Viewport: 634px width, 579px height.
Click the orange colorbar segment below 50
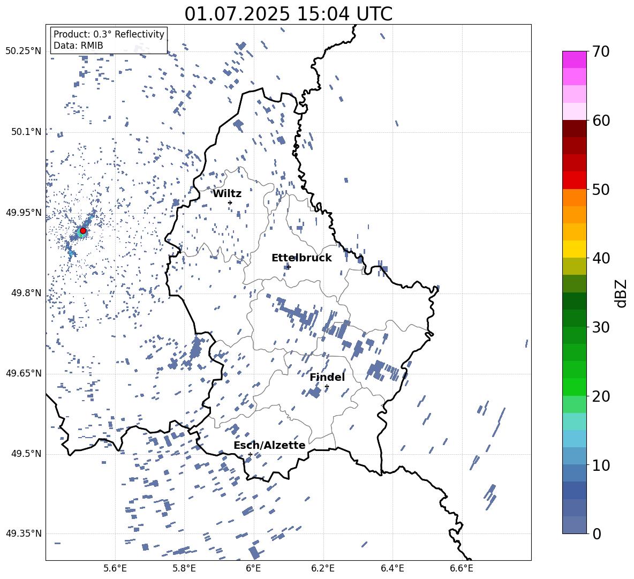tap(574, 198)
